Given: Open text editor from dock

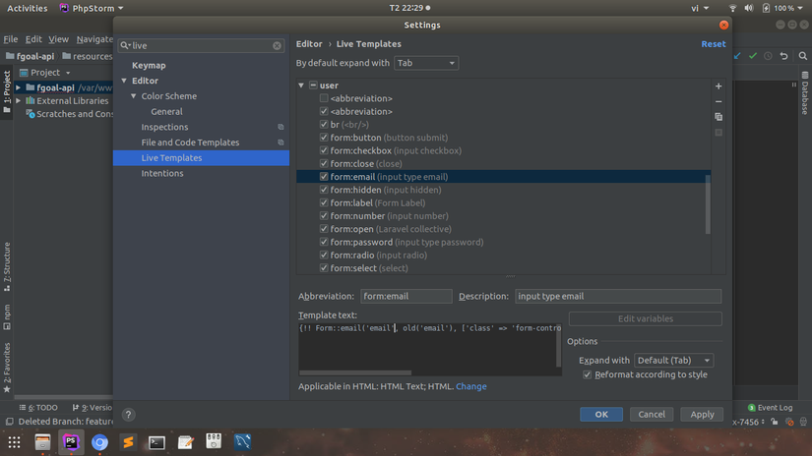Looking at the screenshot, I should tap(185, 442).
